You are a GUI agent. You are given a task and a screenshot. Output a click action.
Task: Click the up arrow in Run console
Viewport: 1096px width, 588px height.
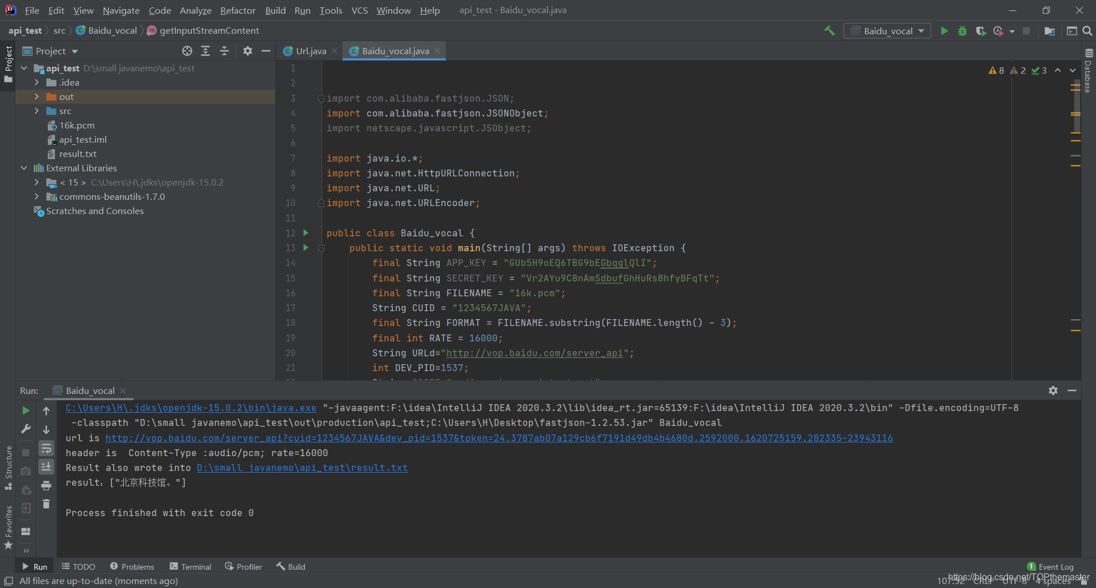click(x=46, y=410)
